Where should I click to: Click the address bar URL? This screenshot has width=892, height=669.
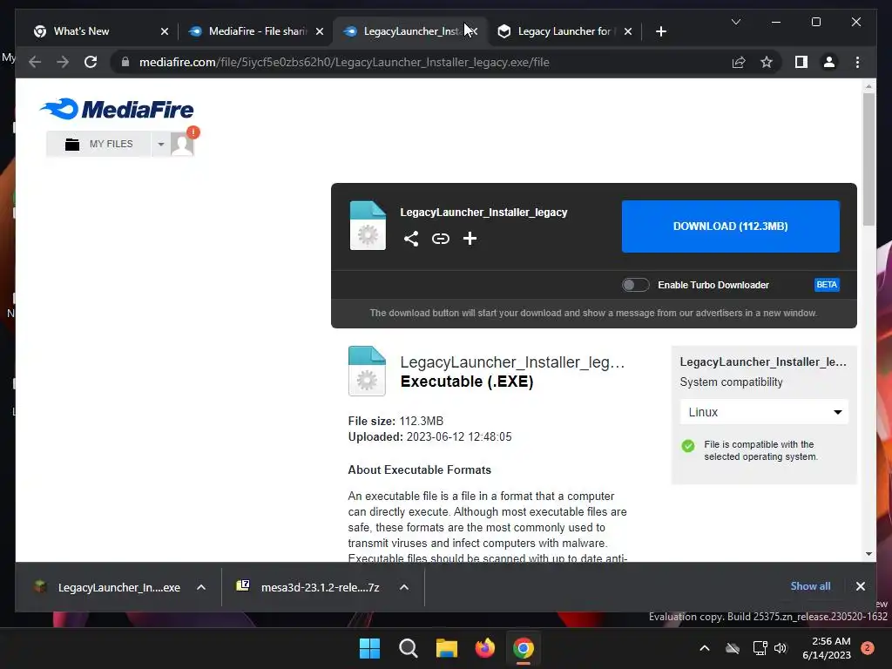pyautogui.click(x=344, y=62)
